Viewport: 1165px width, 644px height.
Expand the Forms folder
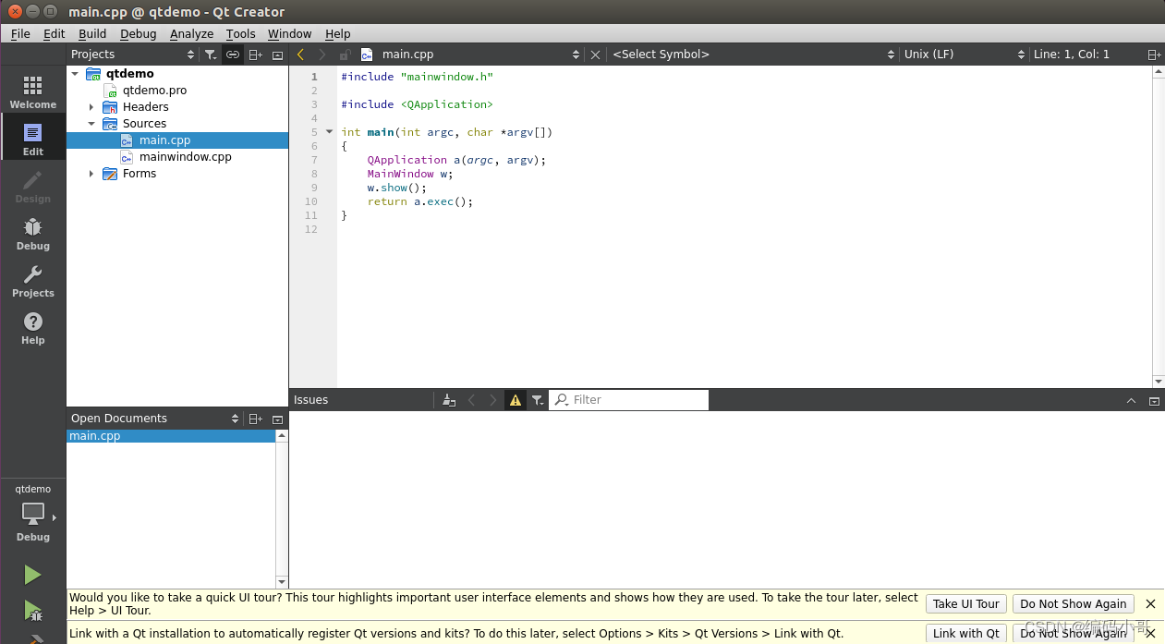pos(91,173)
